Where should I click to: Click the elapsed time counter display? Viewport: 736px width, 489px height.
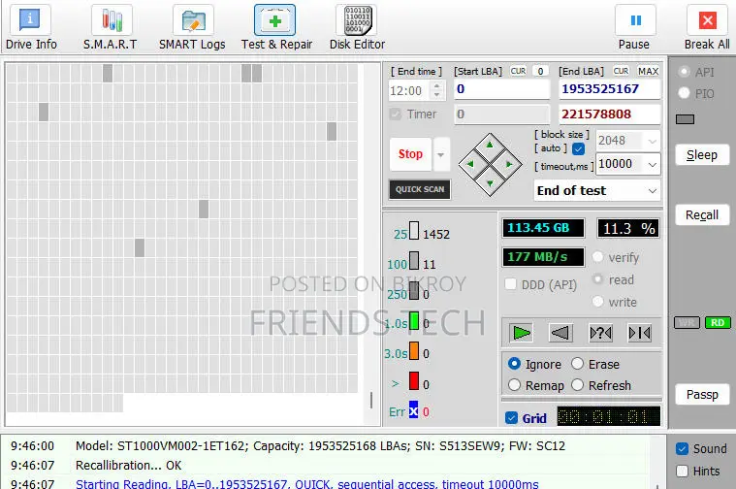(x=608, y=416)
